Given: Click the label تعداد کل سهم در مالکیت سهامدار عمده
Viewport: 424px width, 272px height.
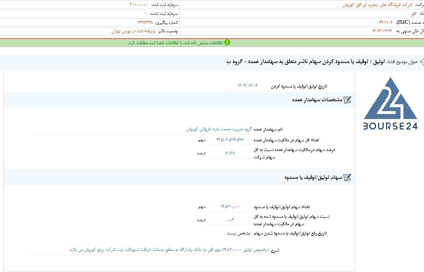Looking at the screenshot, I should tap(286, 140).
